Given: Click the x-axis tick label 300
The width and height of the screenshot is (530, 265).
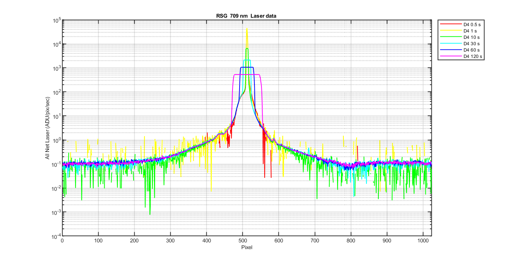Looking at the screenshot, I should tap(171, 241).
